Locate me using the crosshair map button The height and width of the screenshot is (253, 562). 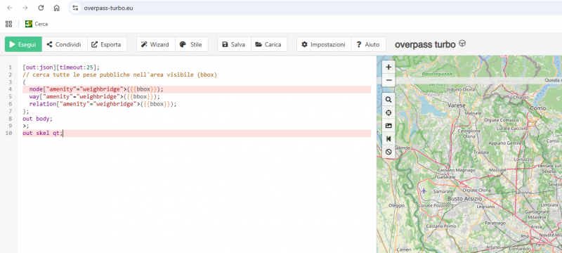388,113
